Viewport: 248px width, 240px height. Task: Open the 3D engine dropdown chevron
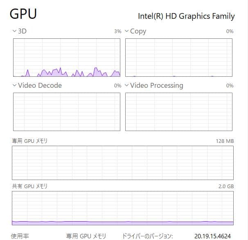point(15,31)
